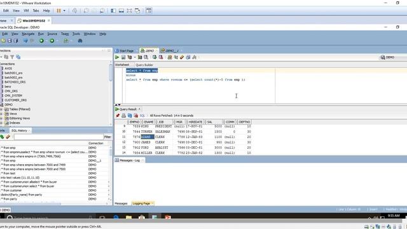Image resolution: width=407 pixels, height=229 pixels.
Task: Click the red pin icon in Query Result toolbar
Action: click(x=118, y=116)
